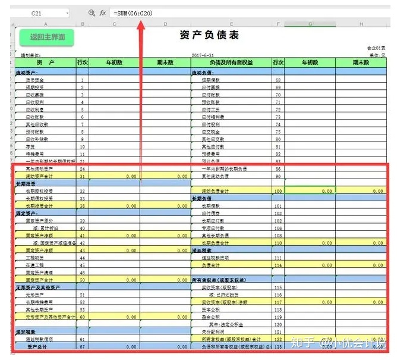397x360 pixels.
Task: Click 期末数 0.00 in 流动负债合计 row
Action: click(x=361, y=190)
